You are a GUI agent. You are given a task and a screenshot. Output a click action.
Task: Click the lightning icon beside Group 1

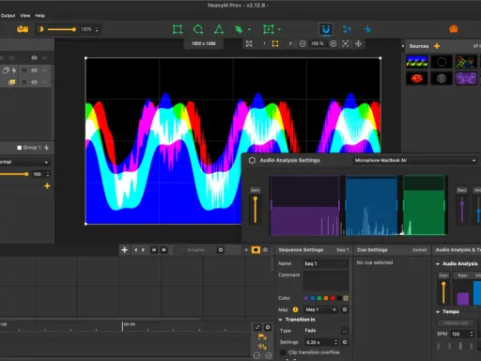point(46,148)
